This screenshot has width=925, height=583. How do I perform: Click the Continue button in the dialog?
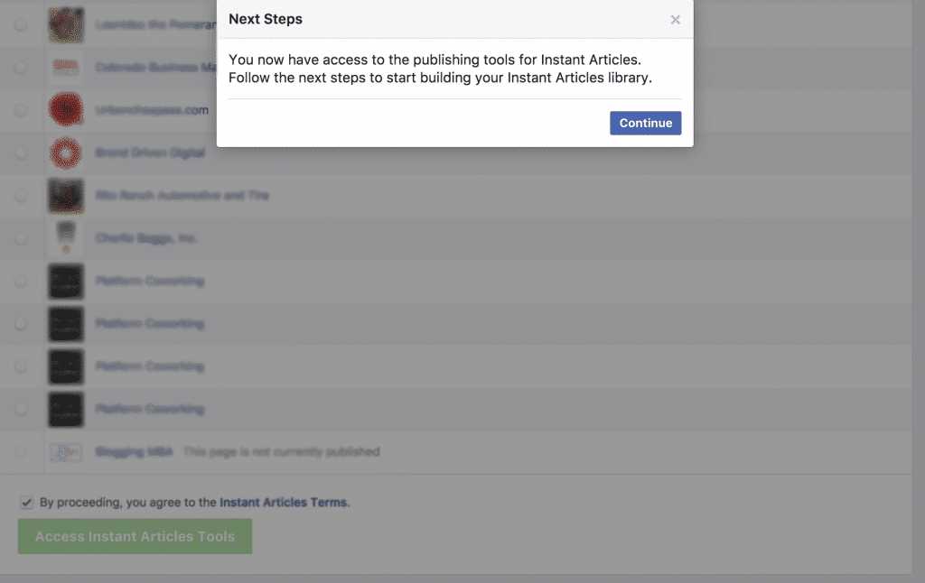point(645,124)
